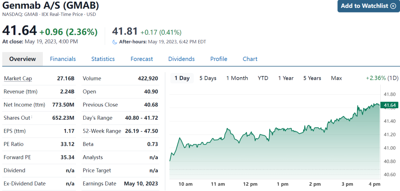Select the 1 Year chart range
400x191 pixels.
pos(286,78)
